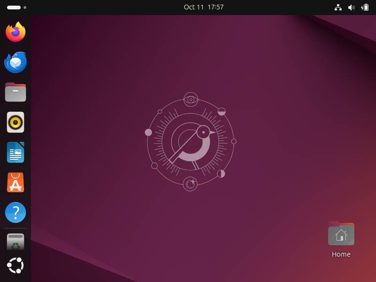Open Firefox from the dock
The width and height of the screenshot is (376, 282).
tap(16, 32)
